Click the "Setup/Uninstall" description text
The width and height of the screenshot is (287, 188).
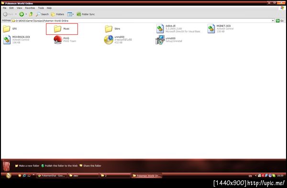pos(174,41)
